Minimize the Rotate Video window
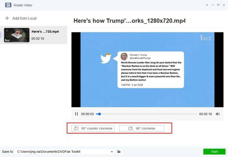Viewport: 228px width, 157px height. pyautogui.click(x=213, y=5)
